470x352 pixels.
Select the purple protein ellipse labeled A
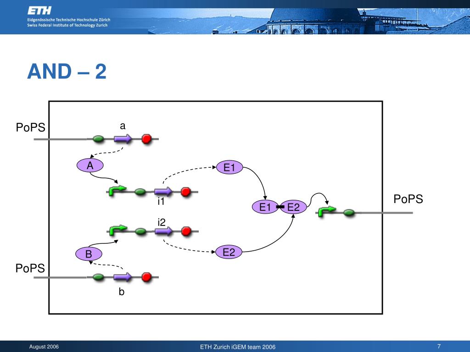pos(90,165)
